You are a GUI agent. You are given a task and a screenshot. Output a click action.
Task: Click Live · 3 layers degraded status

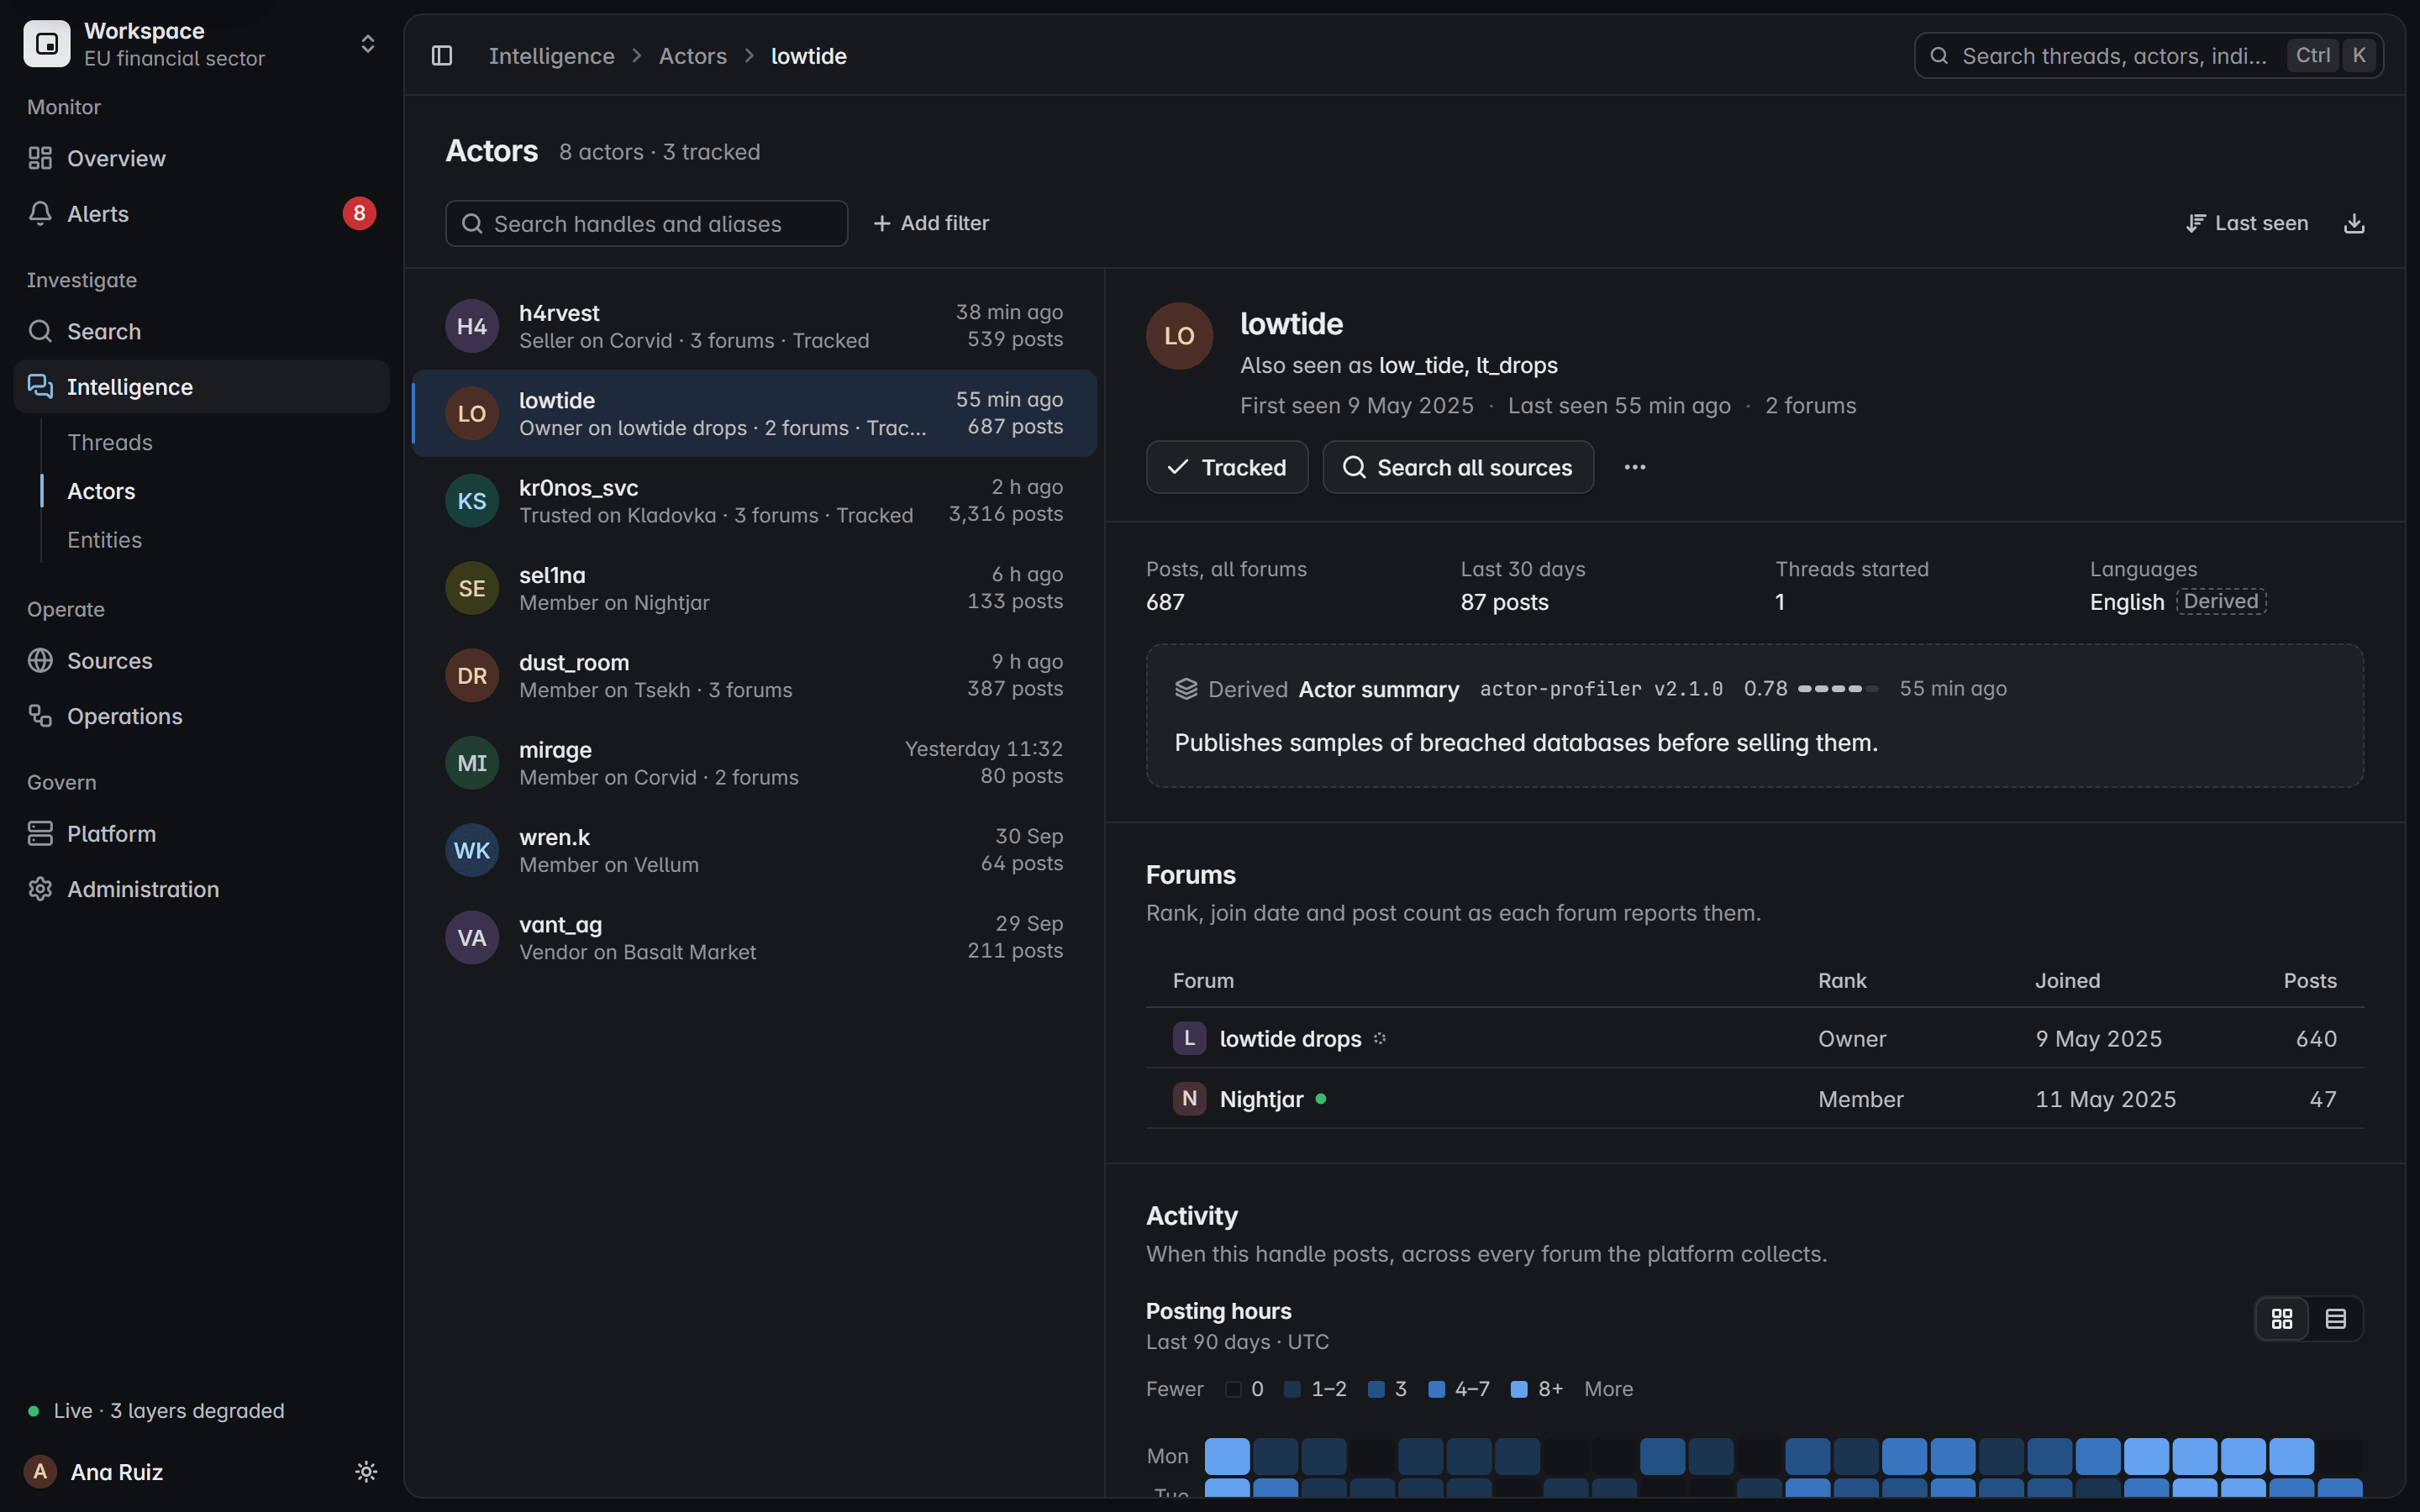click(157, 1411)
